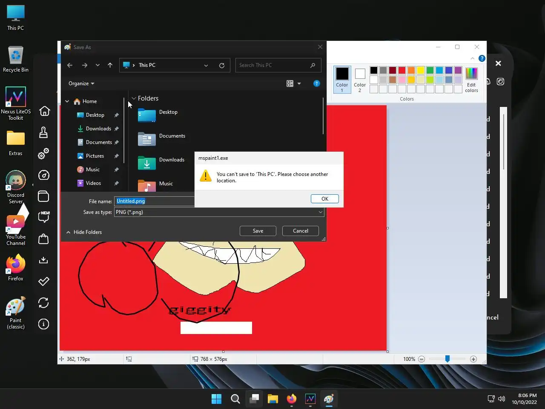Collapse the folder pane with Hide Folders
Screen dimensions: 545x409
coord(84,232)
